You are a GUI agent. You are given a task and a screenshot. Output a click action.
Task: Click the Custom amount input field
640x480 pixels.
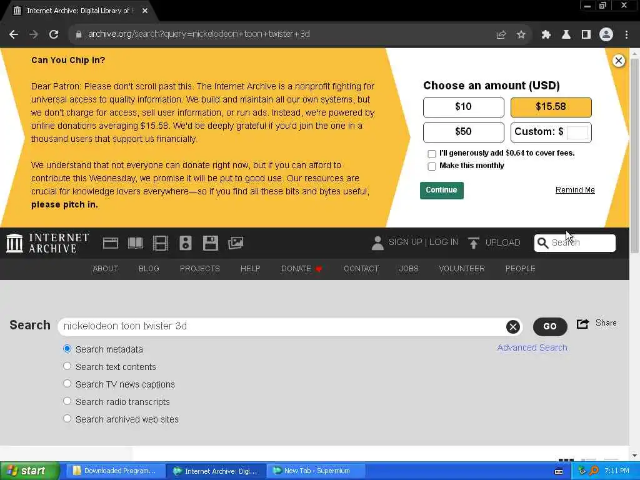click(x=577, y=132)
